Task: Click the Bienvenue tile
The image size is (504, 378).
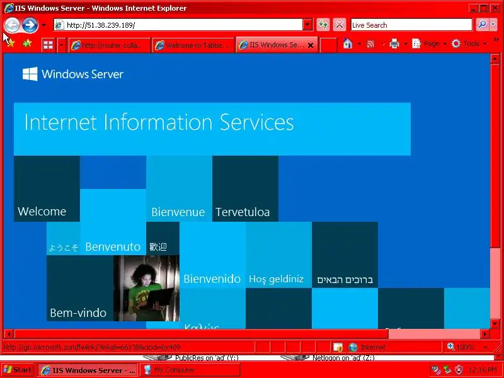Action: point(179,188)
